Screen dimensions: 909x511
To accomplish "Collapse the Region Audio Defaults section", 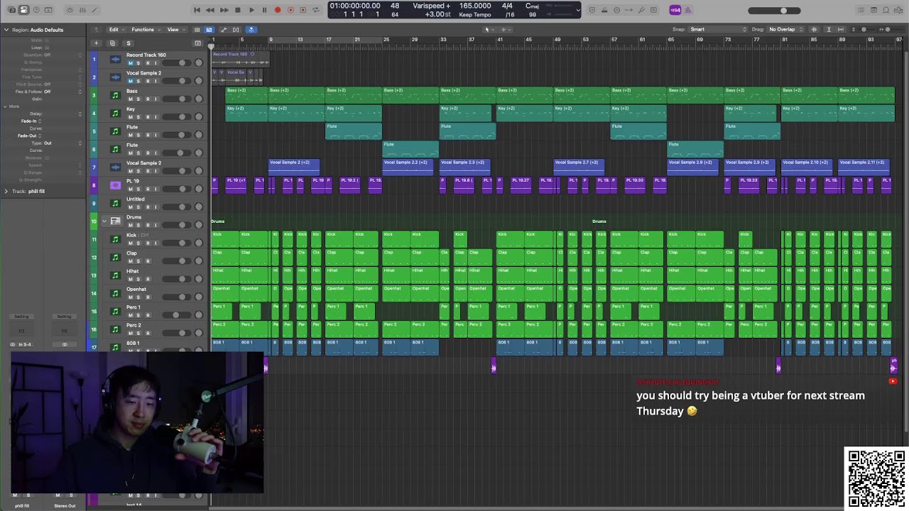I will pyautogui.click(x=6, y=30).
